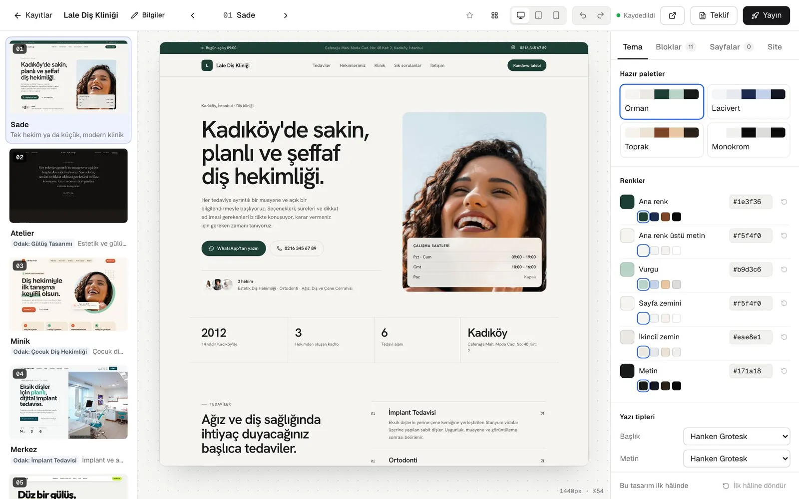Open the grid view of templates
Screen dimensions: 799x499
[x=494, y=15]
